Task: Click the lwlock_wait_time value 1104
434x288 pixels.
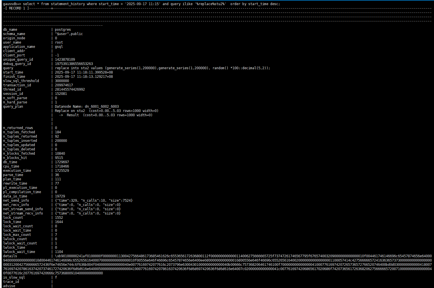Action: (x=59, y=252)
